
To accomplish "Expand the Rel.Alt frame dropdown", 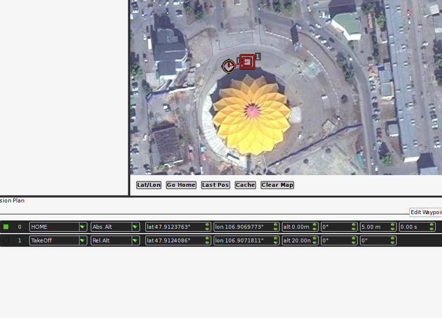I will [x=115, y=240].
